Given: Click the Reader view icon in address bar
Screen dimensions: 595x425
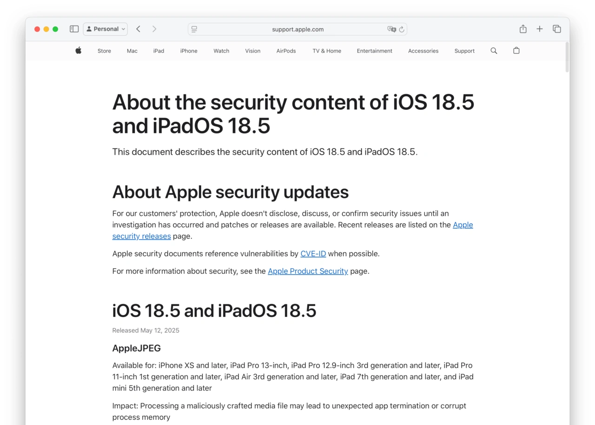Looking at the screenshot, I should tap(194, 29).
